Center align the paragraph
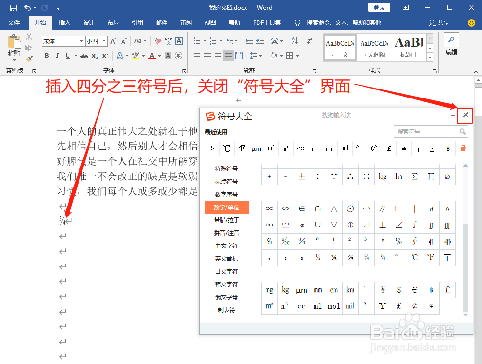 (207, 56)
